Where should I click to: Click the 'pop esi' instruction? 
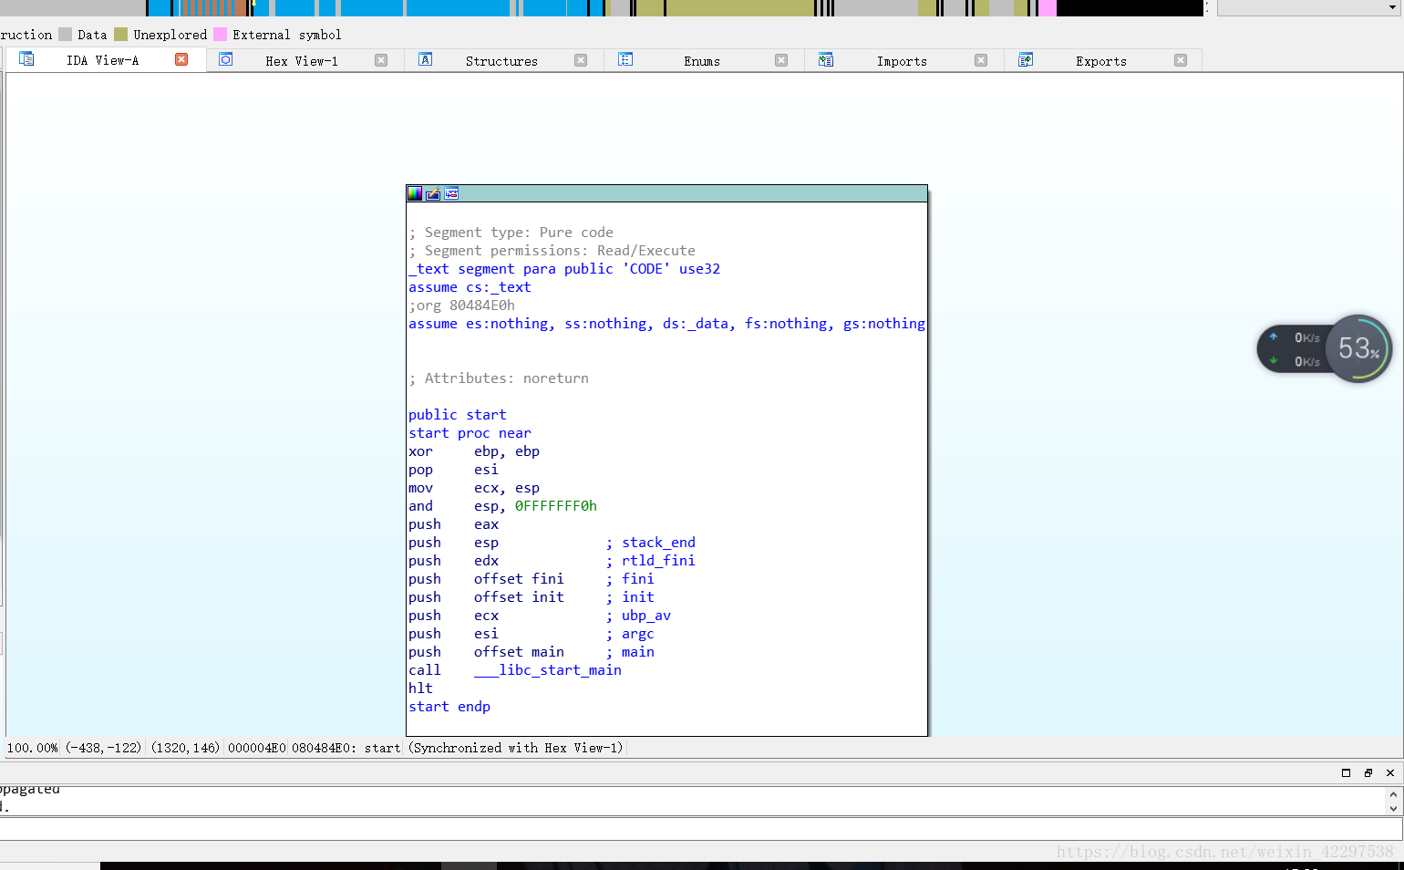pos(453,470)
